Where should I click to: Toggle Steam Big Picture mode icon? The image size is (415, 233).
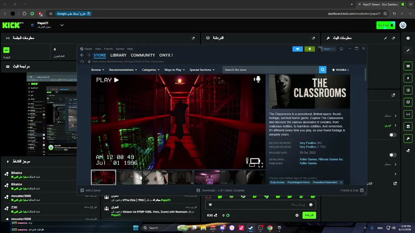(x=341, y=49)
